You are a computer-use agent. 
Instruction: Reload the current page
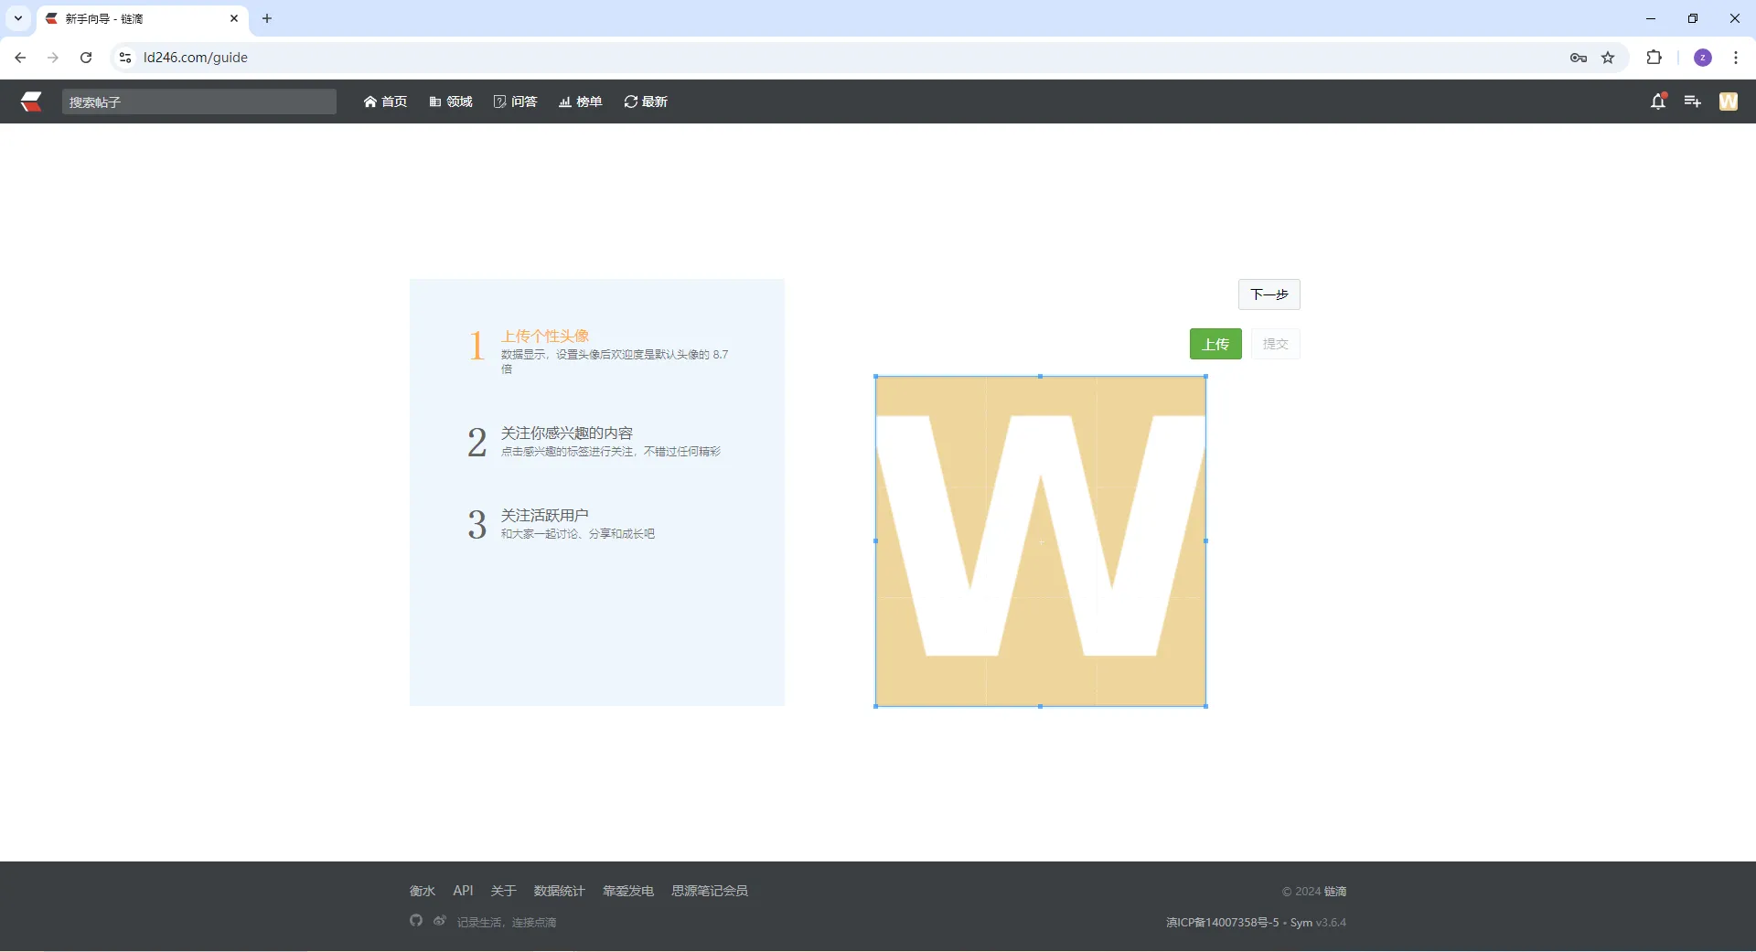(x=86, y=58)
